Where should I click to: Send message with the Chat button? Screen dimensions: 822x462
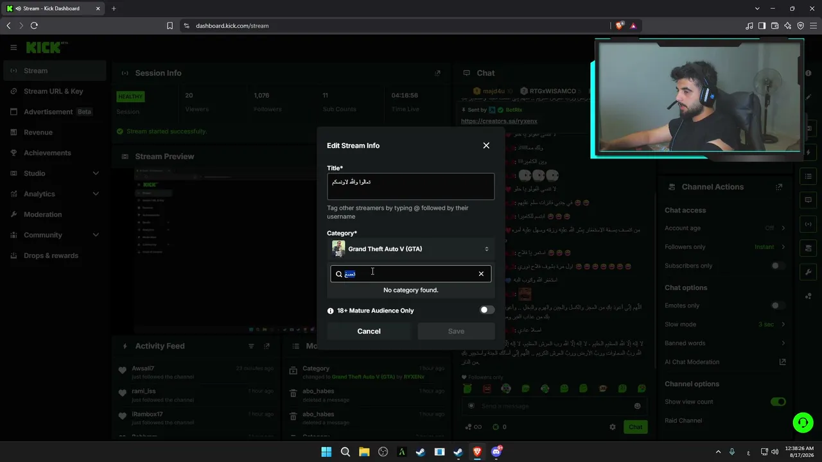635,427
